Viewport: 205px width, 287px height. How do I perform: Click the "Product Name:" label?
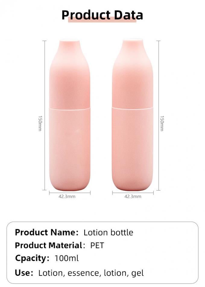(46, 232)
